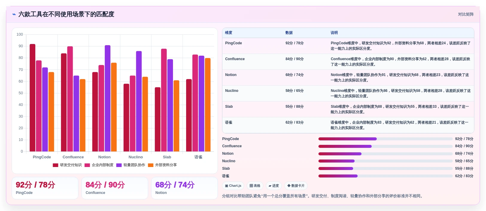Click the table cell 92分 / 78分
This screenshot has height=211, width=486.
[294, 43]
